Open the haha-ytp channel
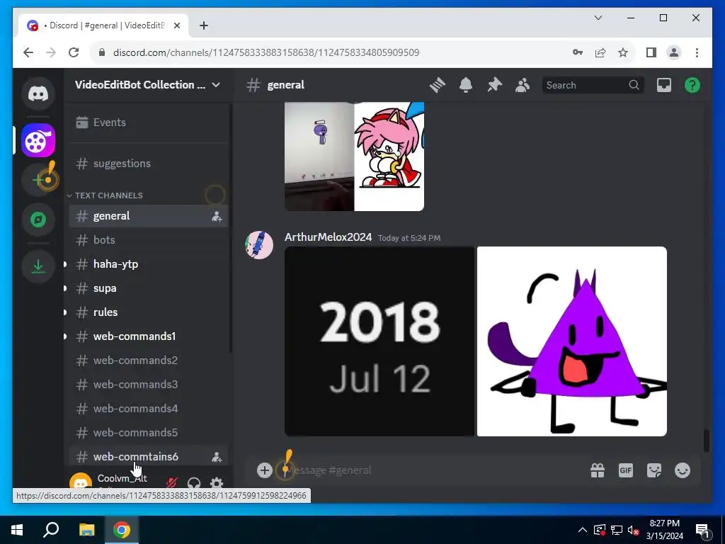The width and height of the screenshot is (725, 544). pos(148,264)
